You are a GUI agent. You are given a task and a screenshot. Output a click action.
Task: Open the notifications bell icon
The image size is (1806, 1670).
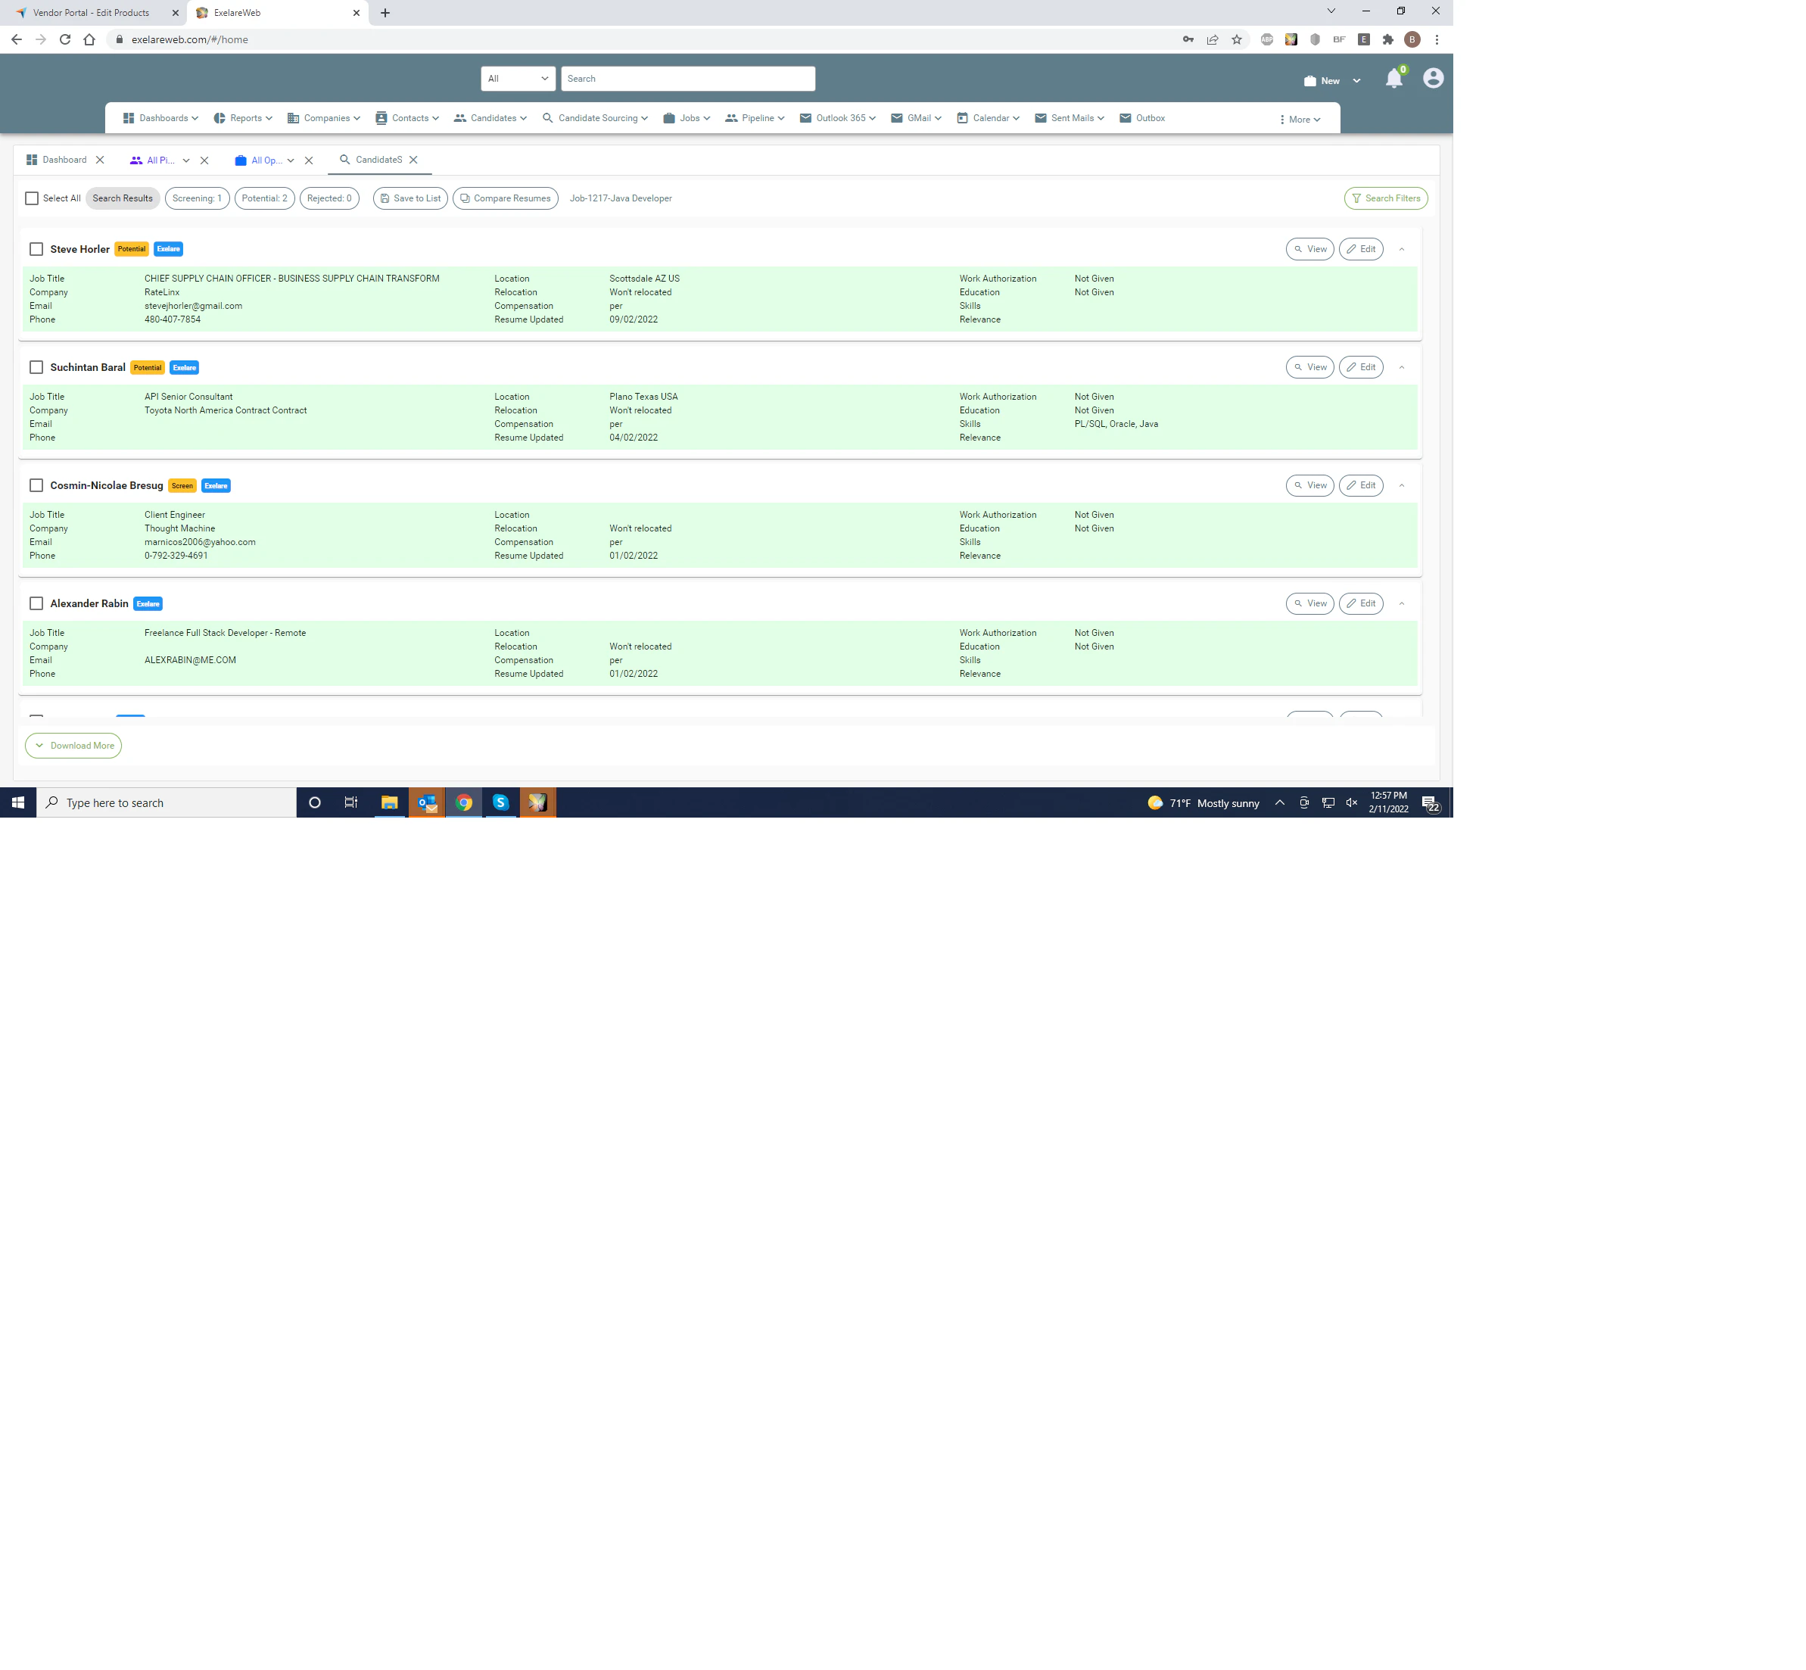pyautogui.click(x=1394, y=79)
